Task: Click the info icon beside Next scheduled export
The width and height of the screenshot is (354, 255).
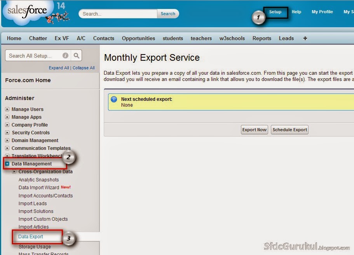Action: (114, 99)
